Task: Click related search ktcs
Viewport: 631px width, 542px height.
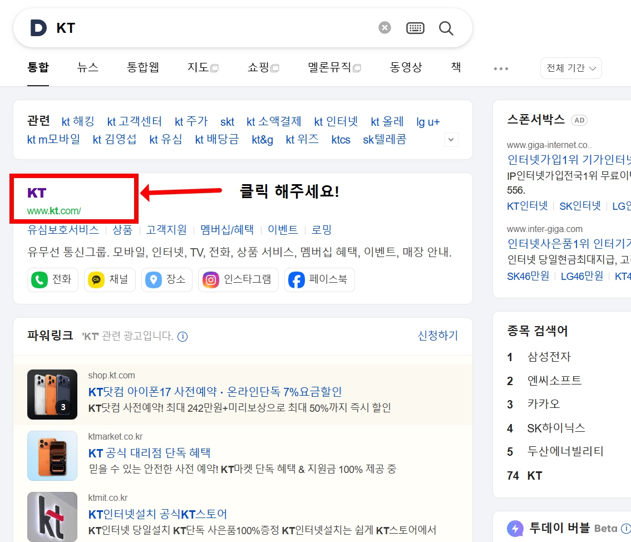Action: (x=341, y=140)
